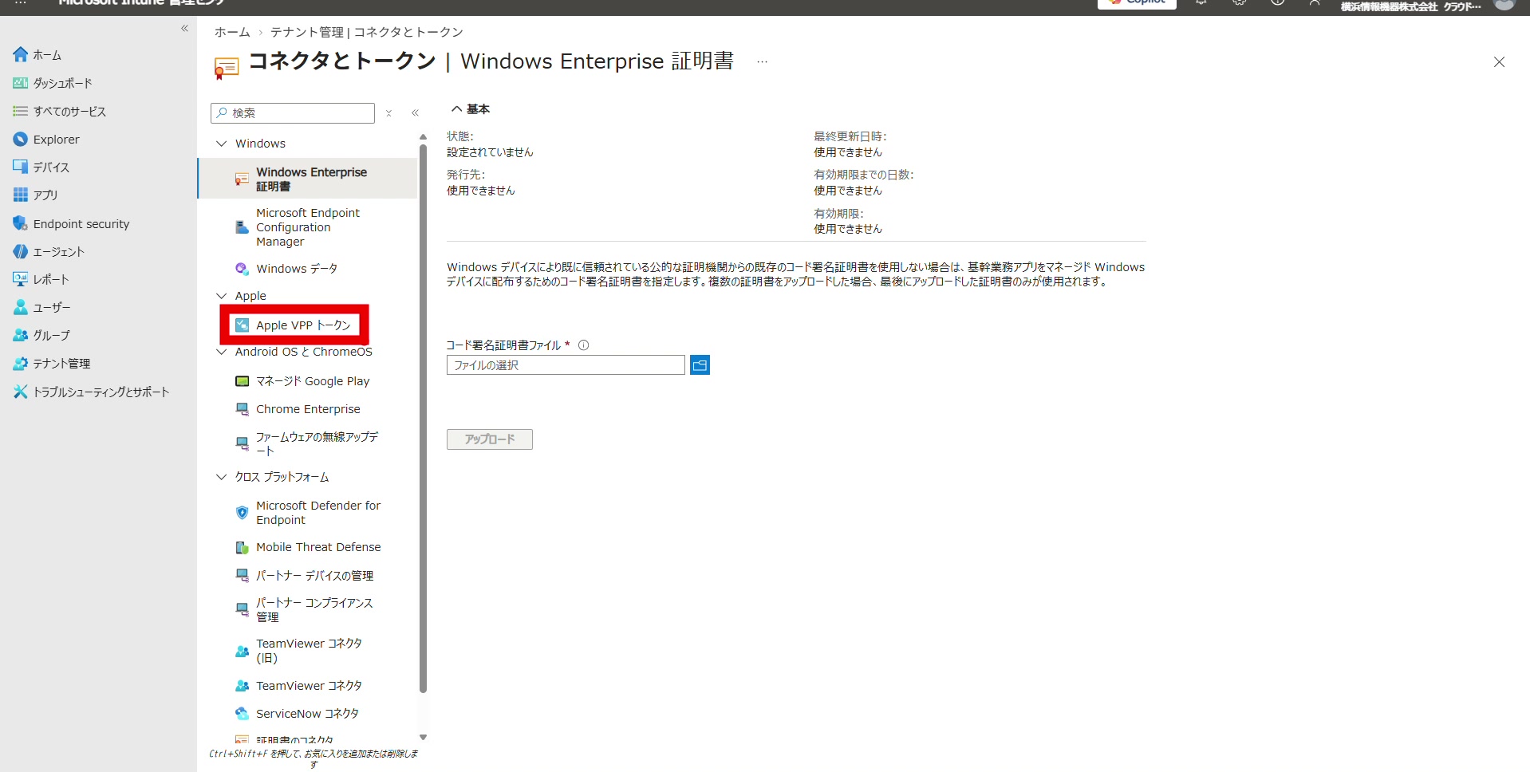Click the テナント管理 | コネクタとトークン breadcrumb

367,32
